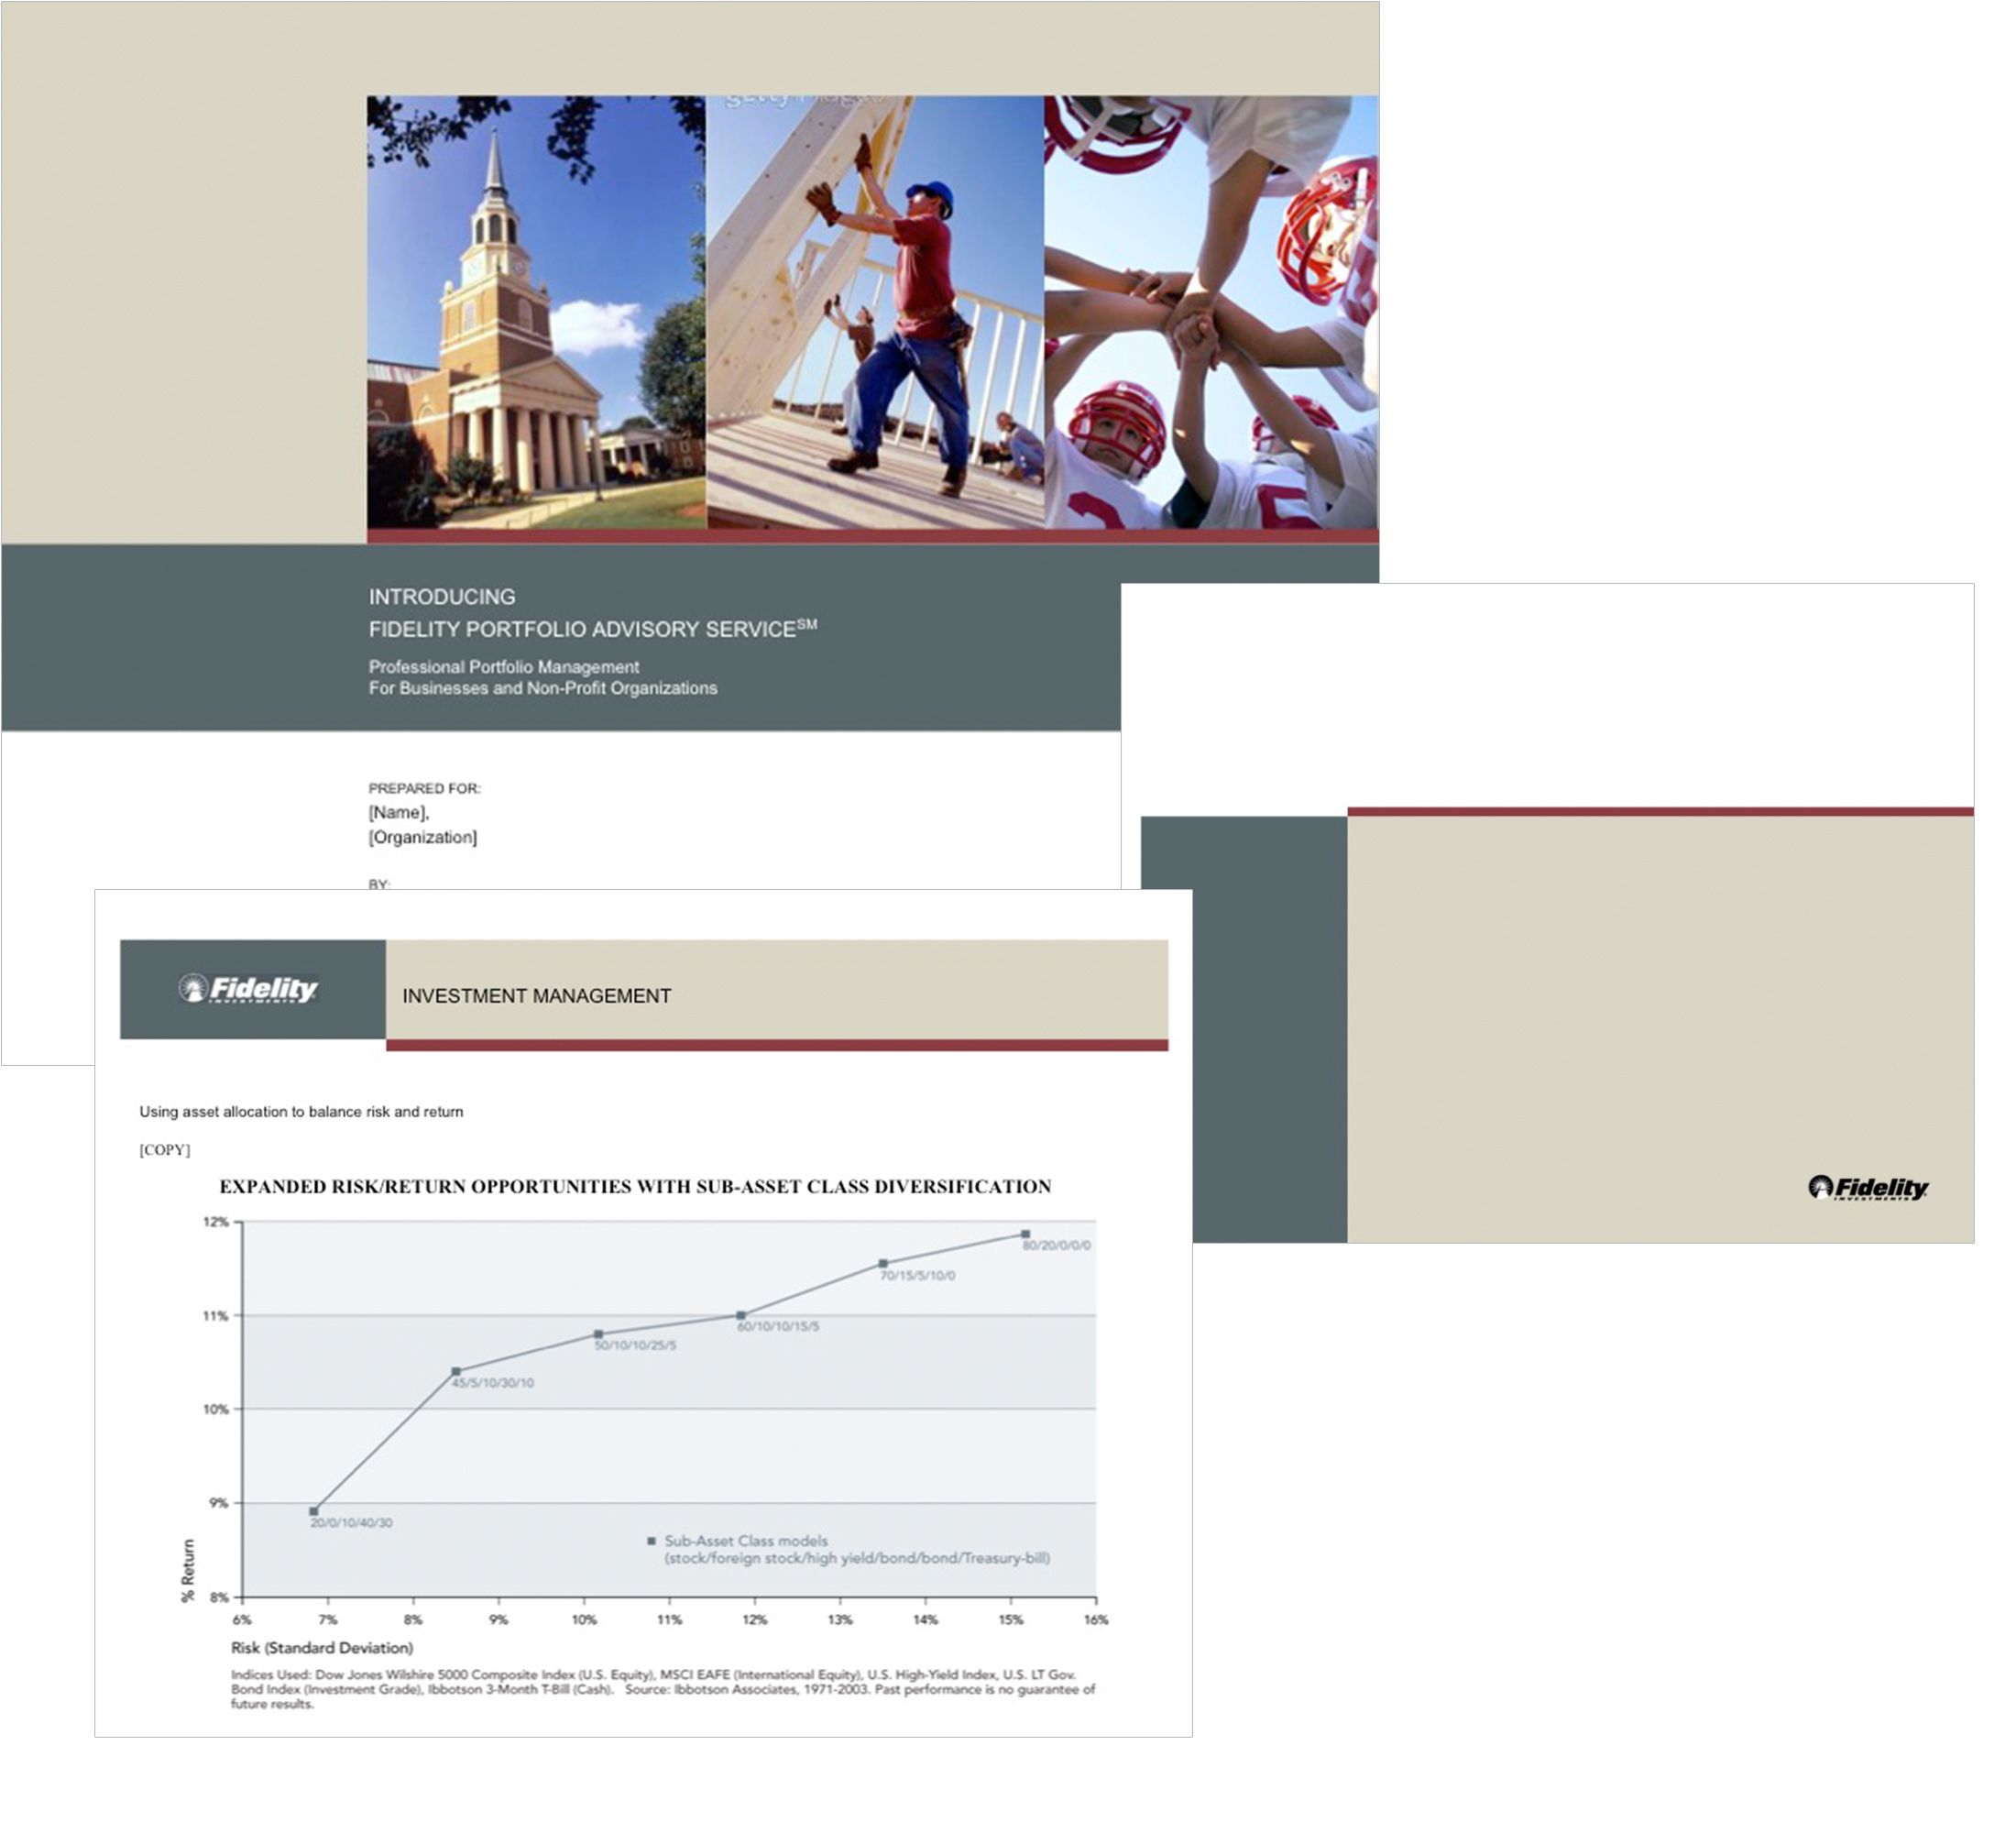Select the 70/15/5/10/0 data point marker
This screenshot has width=2016, height=1833.
pos(883,1264)
